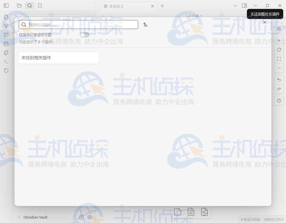The width and height of the screenshot is (286, 223).
Task: Open the fit-to-view icon on the right
Action: 279,59
